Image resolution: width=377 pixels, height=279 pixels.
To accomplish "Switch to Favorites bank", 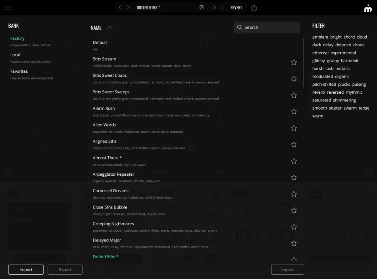I will [x=19, y=71].
